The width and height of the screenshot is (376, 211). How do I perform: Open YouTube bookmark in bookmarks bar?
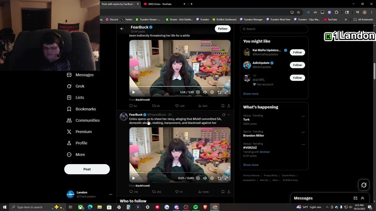pos(330,20)
